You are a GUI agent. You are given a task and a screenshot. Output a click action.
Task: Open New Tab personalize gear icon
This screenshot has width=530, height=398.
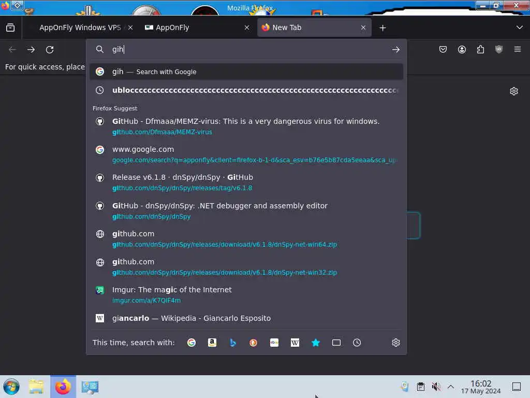point(514,91)
